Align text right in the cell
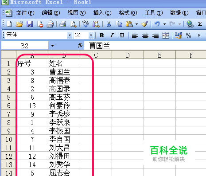Viewport: 206px width, 176px height. (155, 35)
